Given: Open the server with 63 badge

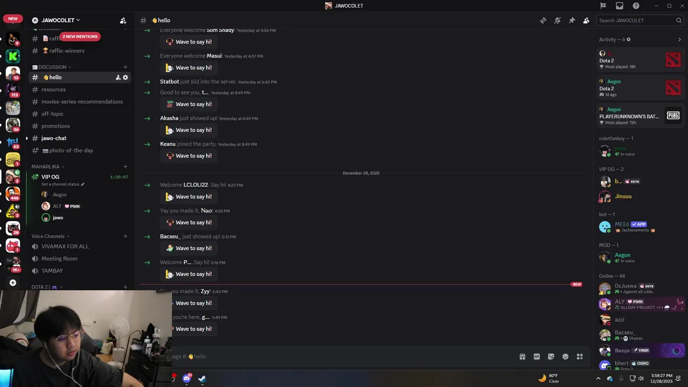Looking at the screenshot, I should point(13,142).
